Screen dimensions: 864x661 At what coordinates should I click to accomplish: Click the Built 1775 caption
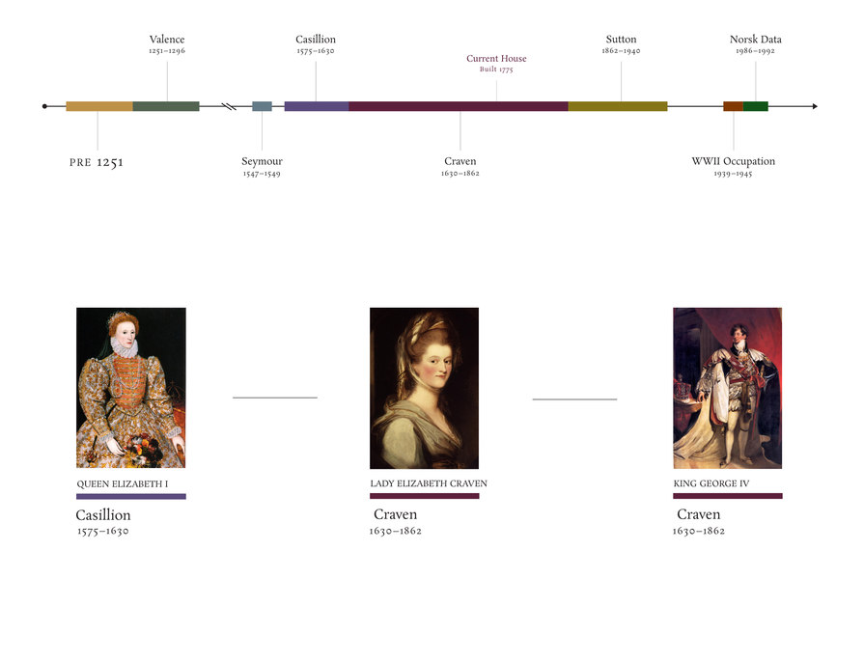[x=496, y=69]
